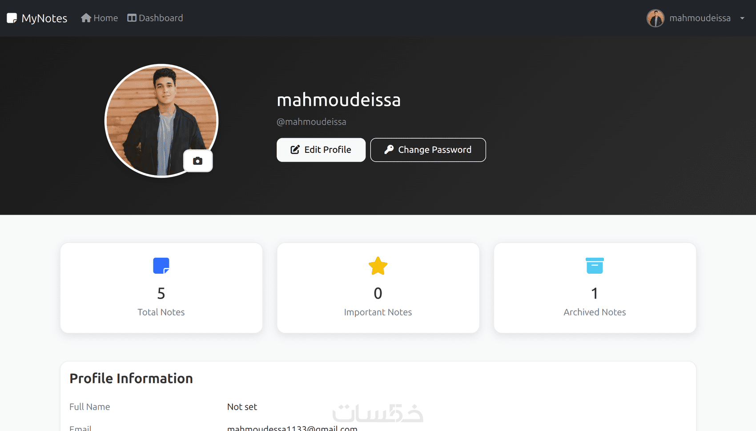
Task: Click the blue note icon above Total Notes
Action: pos(161,266)
